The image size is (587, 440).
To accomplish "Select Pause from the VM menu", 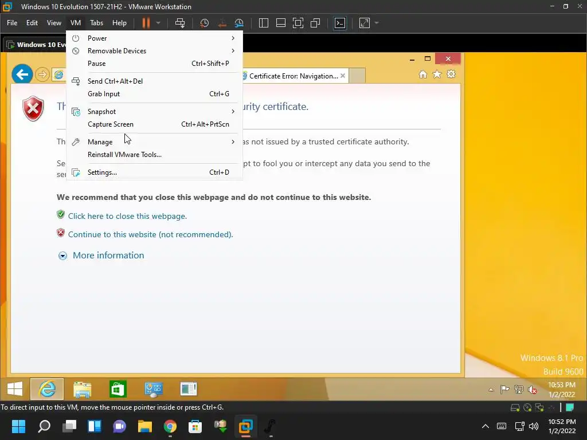I will tap(154, 64).
